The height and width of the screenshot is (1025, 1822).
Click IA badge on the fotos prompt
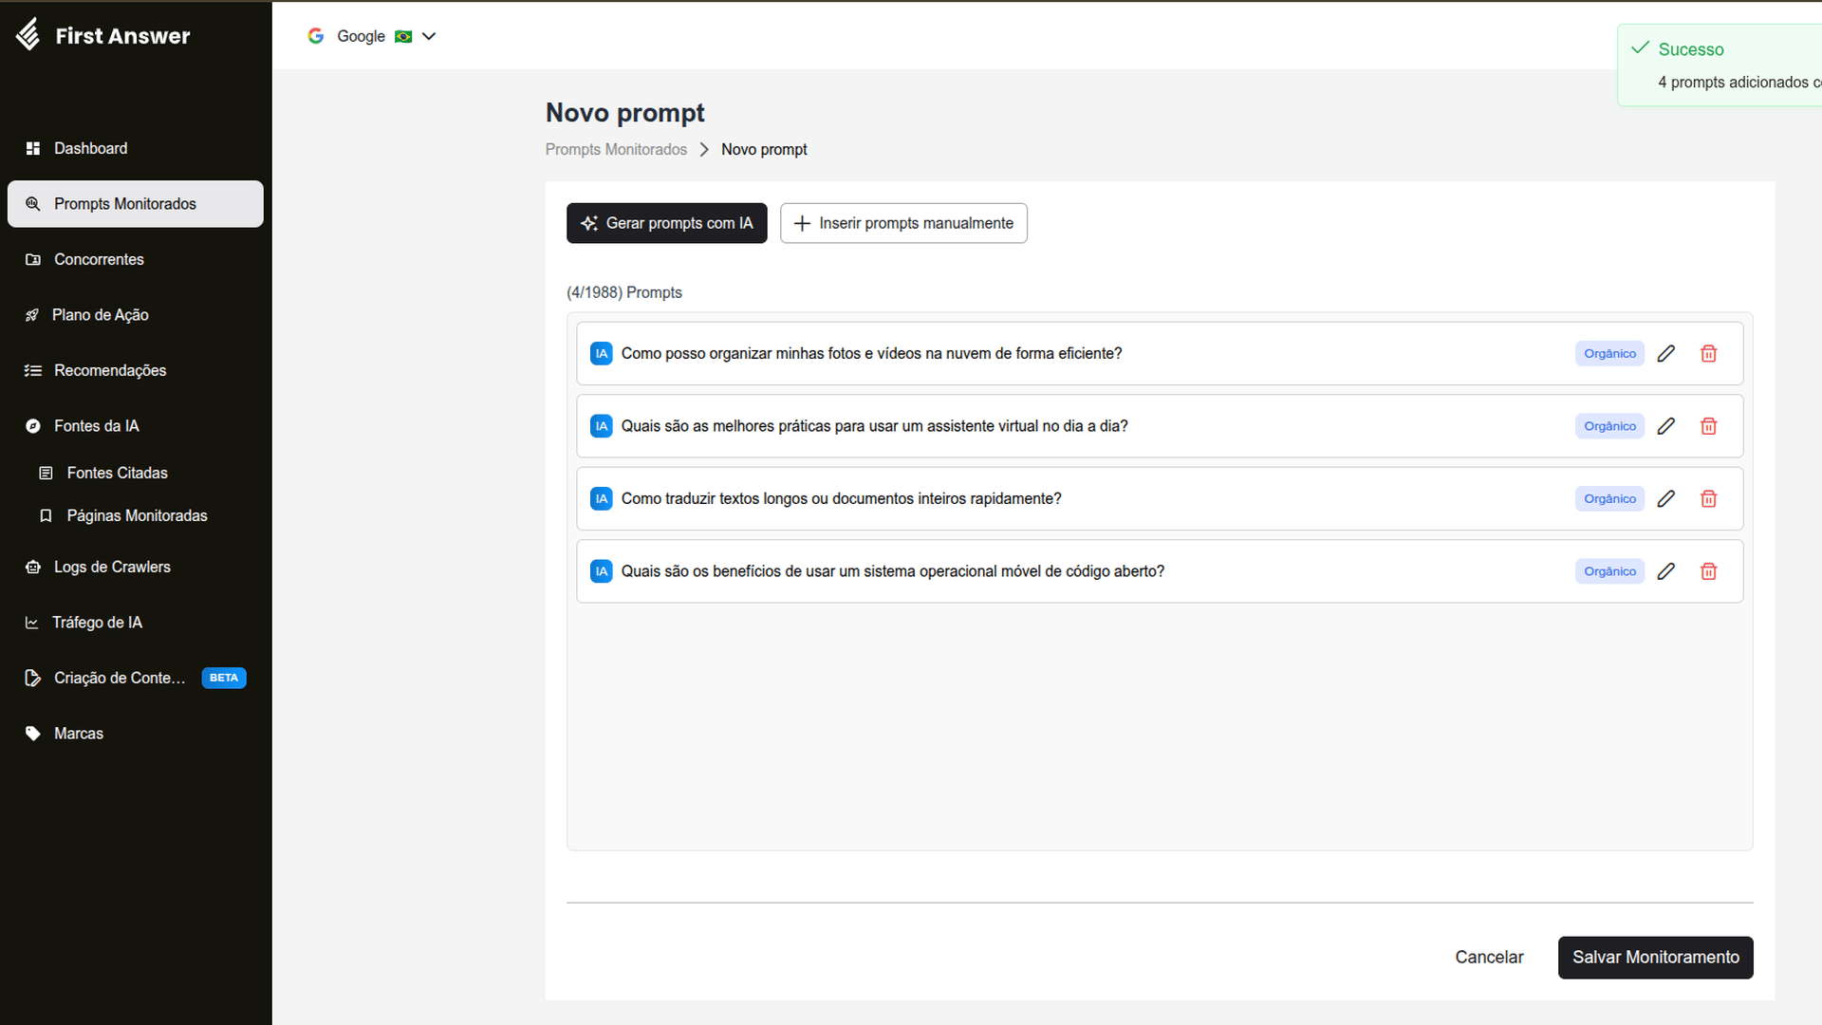602,354
